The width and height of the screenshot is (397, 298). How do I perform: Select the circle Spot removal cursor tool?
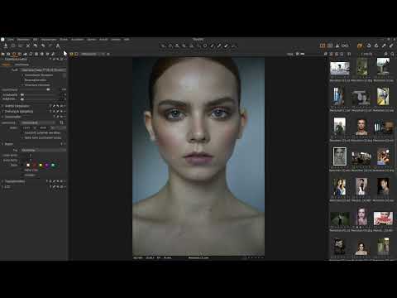(x=205, y=46)
